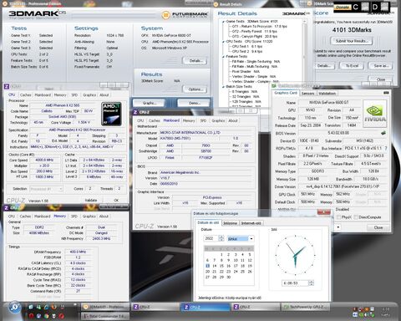Click the DRAM Frequency value in the CPU-Z Memory window
This screenshot has height=321, width=401.
click(x=78, y=252)
